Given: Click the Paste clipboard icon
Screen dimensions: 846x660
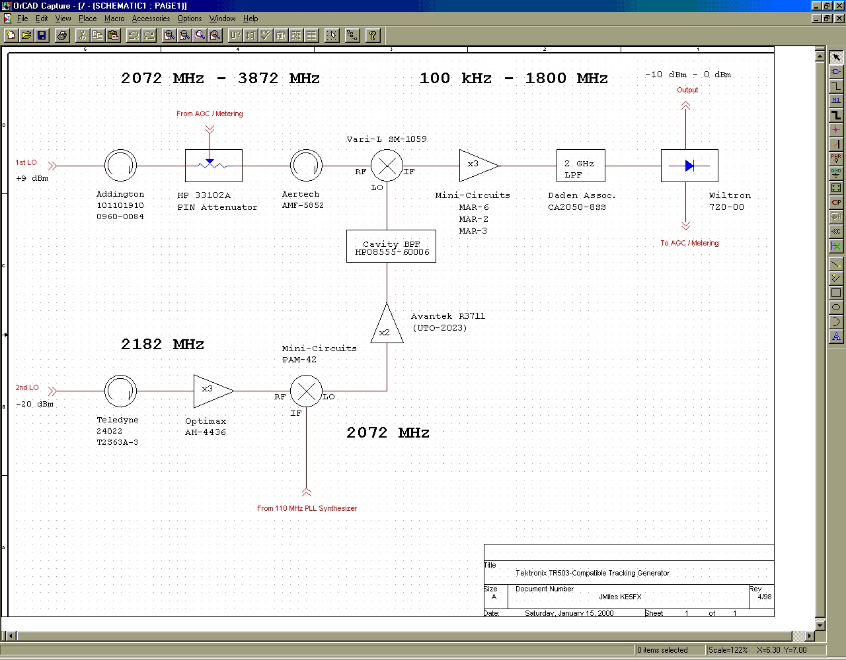Looking at the screenshot, I should [113, 35].
